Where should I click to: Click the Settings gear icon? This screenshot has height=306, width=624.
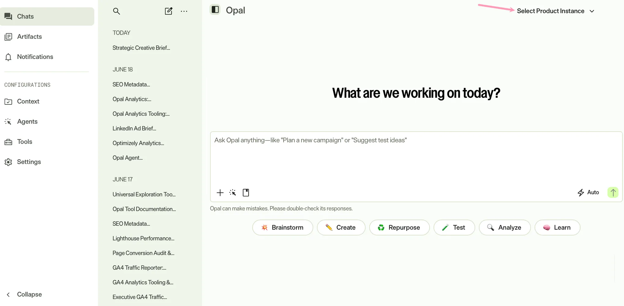8,162
